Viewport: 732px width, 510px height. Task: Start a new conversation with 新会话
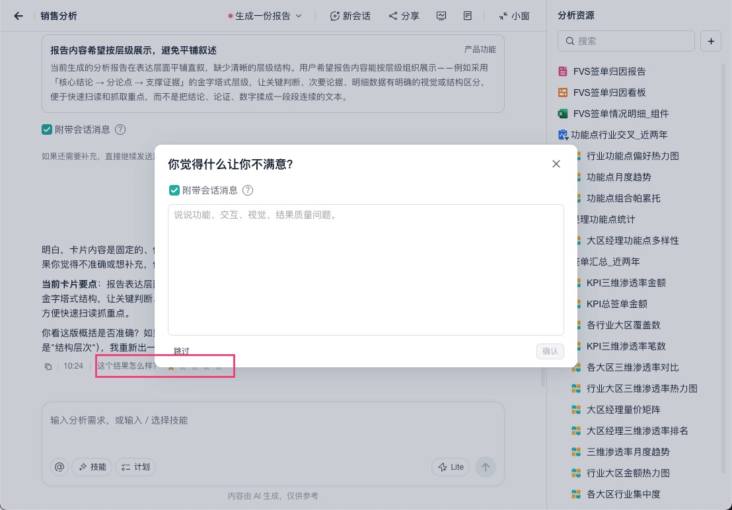[x=350, y=16]
